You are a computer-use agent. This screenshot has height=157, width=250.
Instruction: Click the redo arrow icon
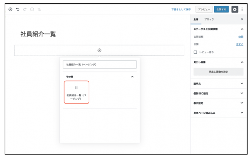coord(25,10)
